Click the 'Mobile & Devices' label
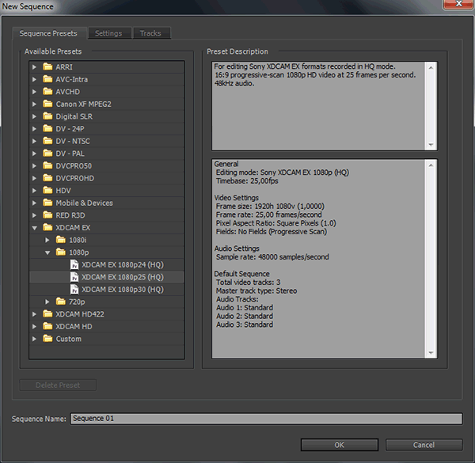 tap(84, 203)
